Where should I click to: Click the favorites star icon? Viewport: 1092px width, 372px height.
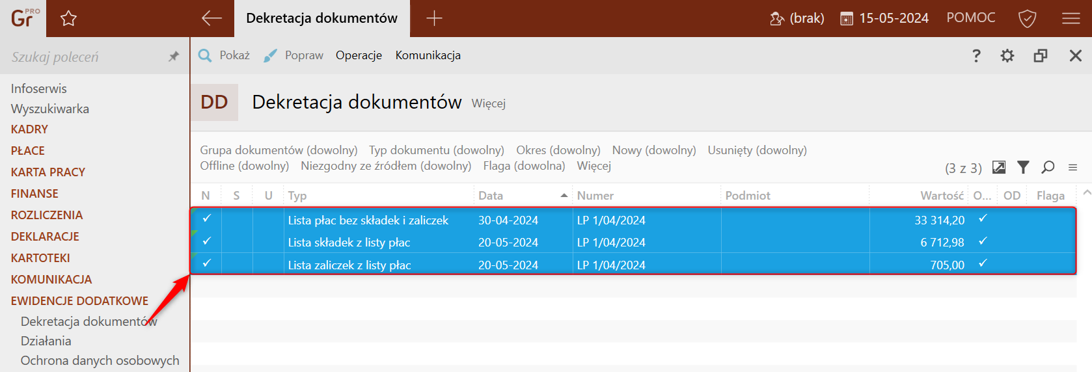tap(68, 18)
